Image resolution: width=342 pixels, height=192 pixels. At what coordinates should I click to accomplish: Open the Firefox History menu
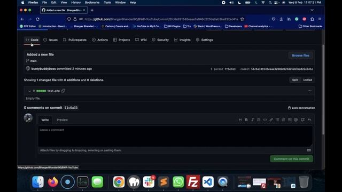[x=76, y=3]
